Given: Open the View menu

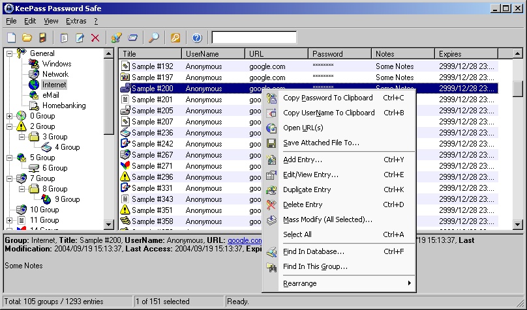Looking at the screenshot, I should coord(51,21).
